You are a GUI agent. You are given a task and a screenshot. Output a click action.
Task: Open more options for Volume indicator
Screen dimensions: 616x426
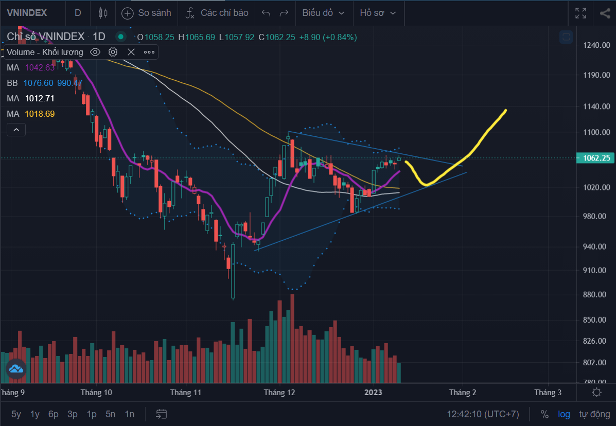(149, 52)
